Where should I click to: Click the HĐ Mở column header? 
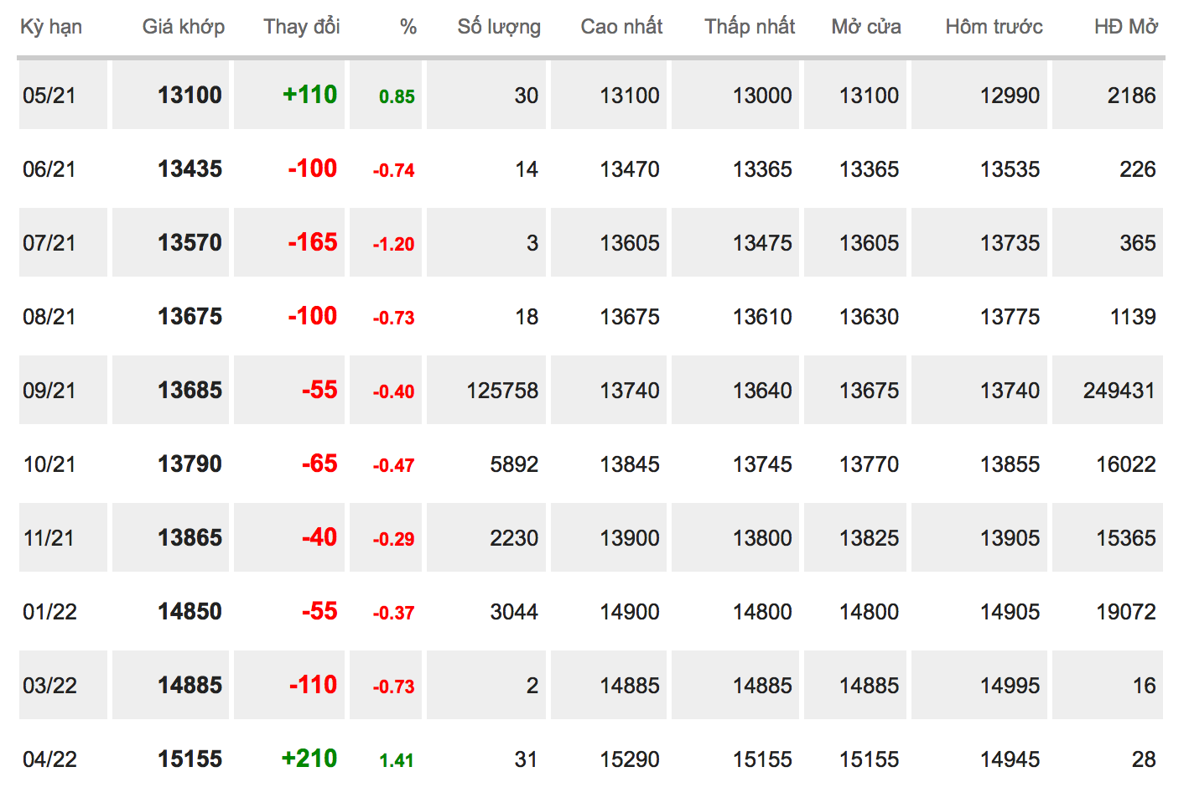(x=1125, y=27)
